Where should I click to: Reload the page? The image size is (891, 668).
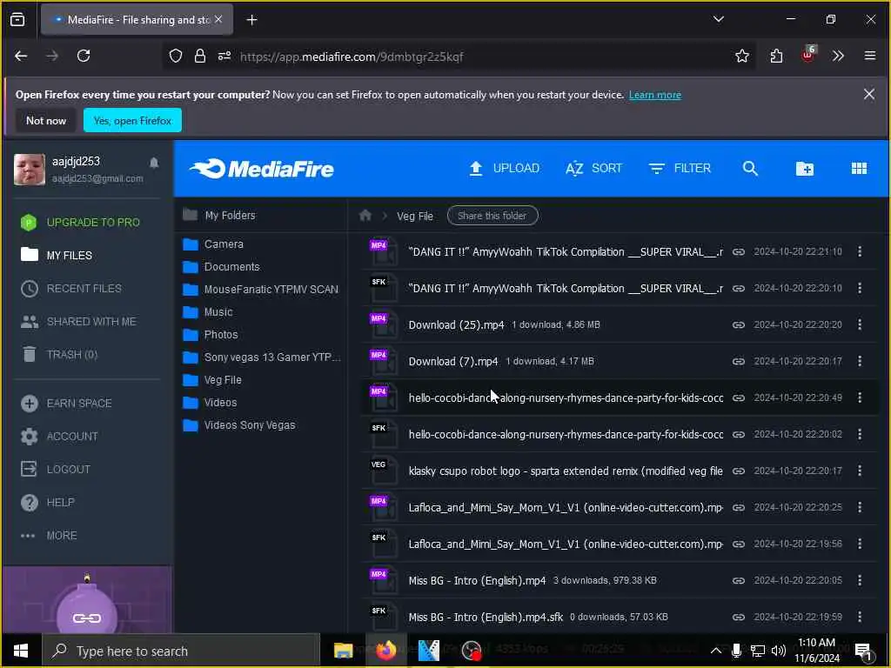coord(84,56)
